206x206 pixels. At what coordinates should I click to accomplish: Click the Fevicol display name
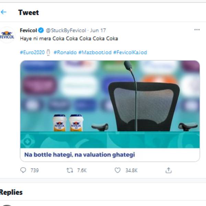pos(28,31)
